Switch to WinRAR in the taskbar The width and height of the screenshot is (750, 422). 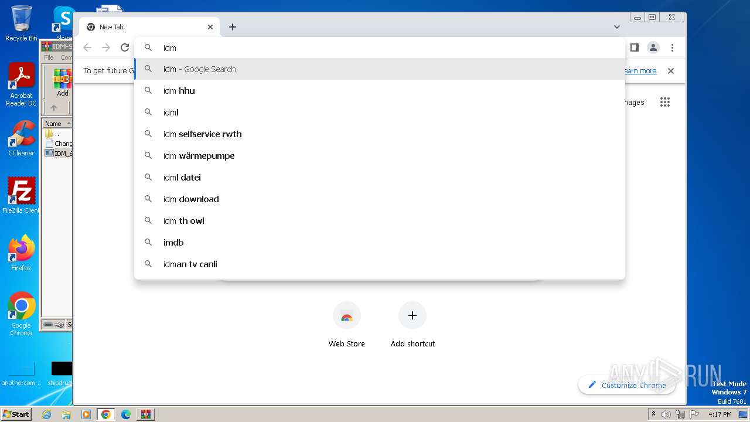[146, 414]
